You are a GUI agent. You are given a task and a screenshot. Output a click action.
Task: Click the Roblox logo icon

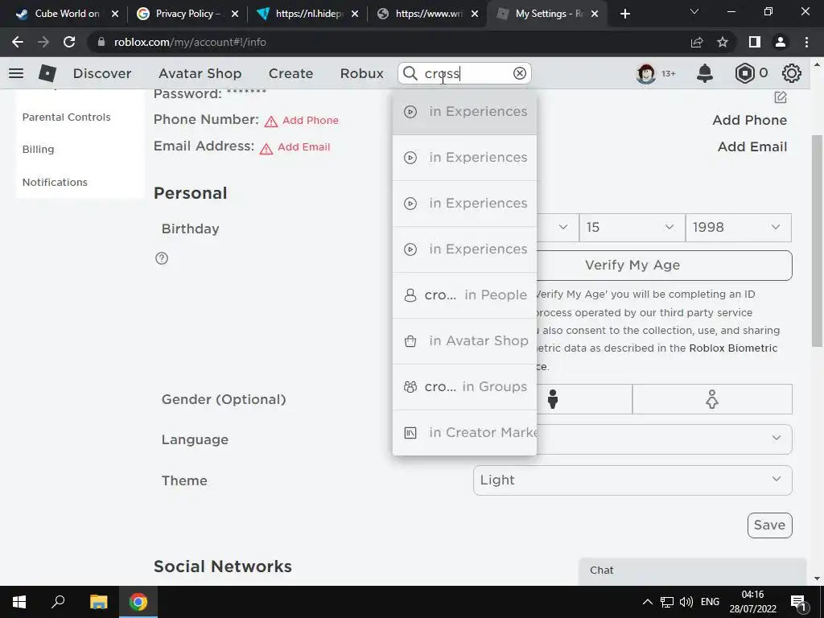[x=47, y=73]
